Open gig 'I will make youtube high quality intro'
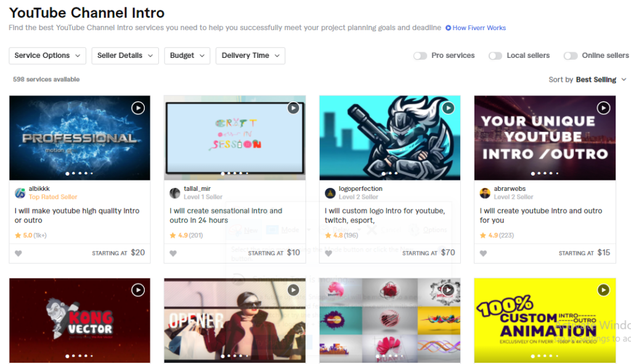The width and height of the screenshot is (631, 364). coord(77,216)
